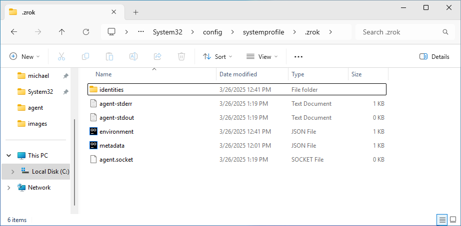The height and width of the screenshot is (226, 461).
Task: Collapse the This PC tree node
Action: click(8, 156)
